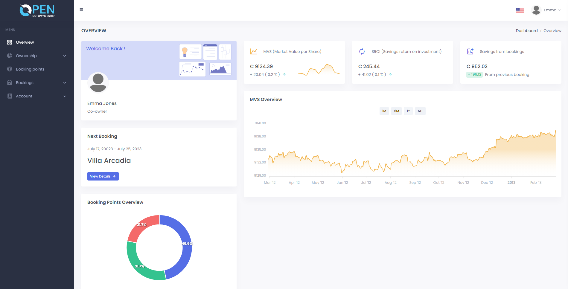
Task: Open Booking points menu item
Action: tap(30, 69)
